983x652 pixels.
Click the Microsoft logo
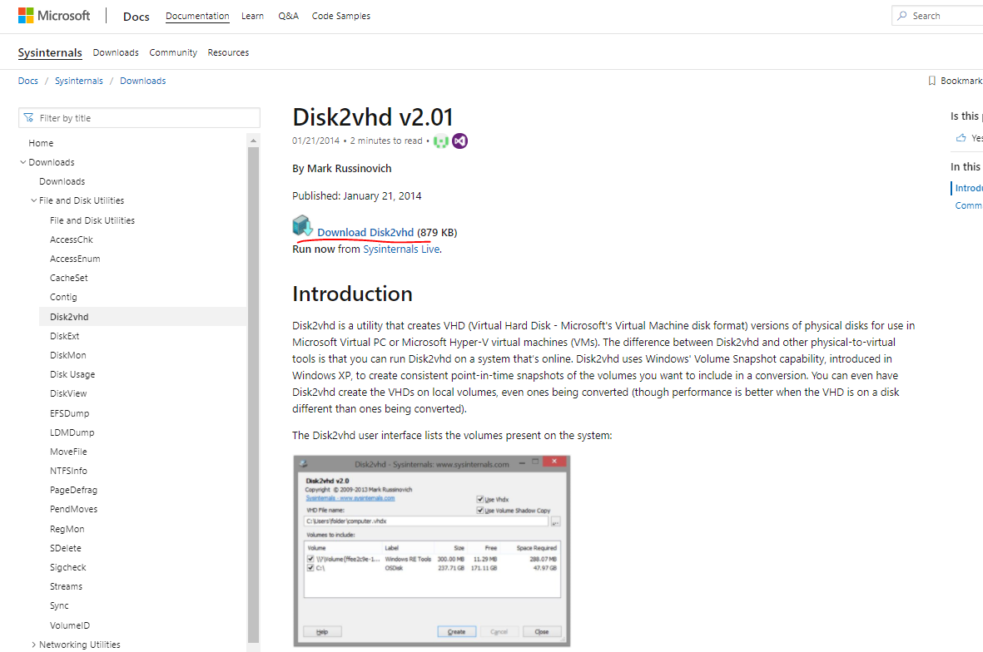(x=54, y=16)
